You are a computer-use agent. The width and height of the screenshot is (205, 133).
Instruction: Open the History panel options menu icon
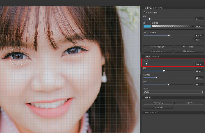pos(204,113)
